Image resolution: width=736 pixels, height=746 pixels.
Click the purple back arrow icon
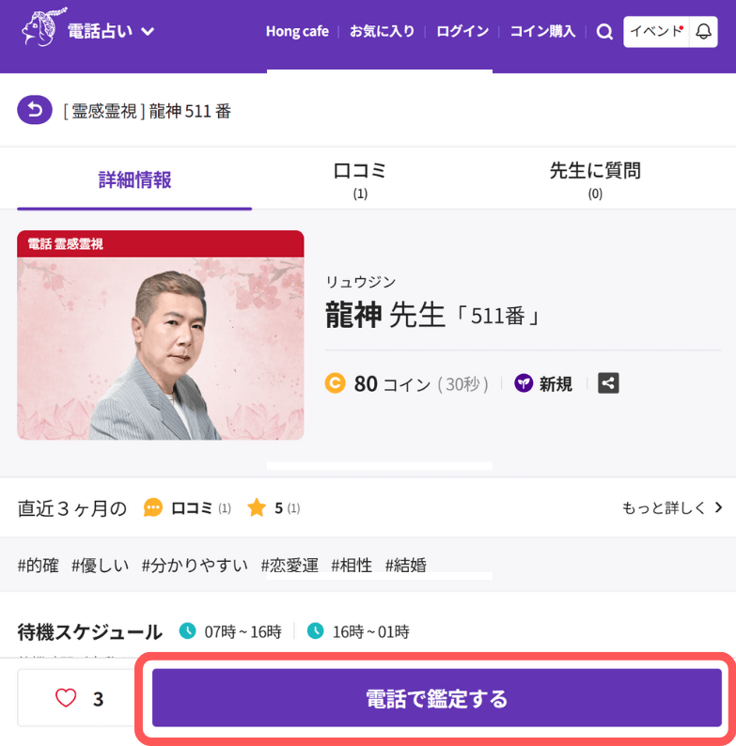[x=35, y=111]
